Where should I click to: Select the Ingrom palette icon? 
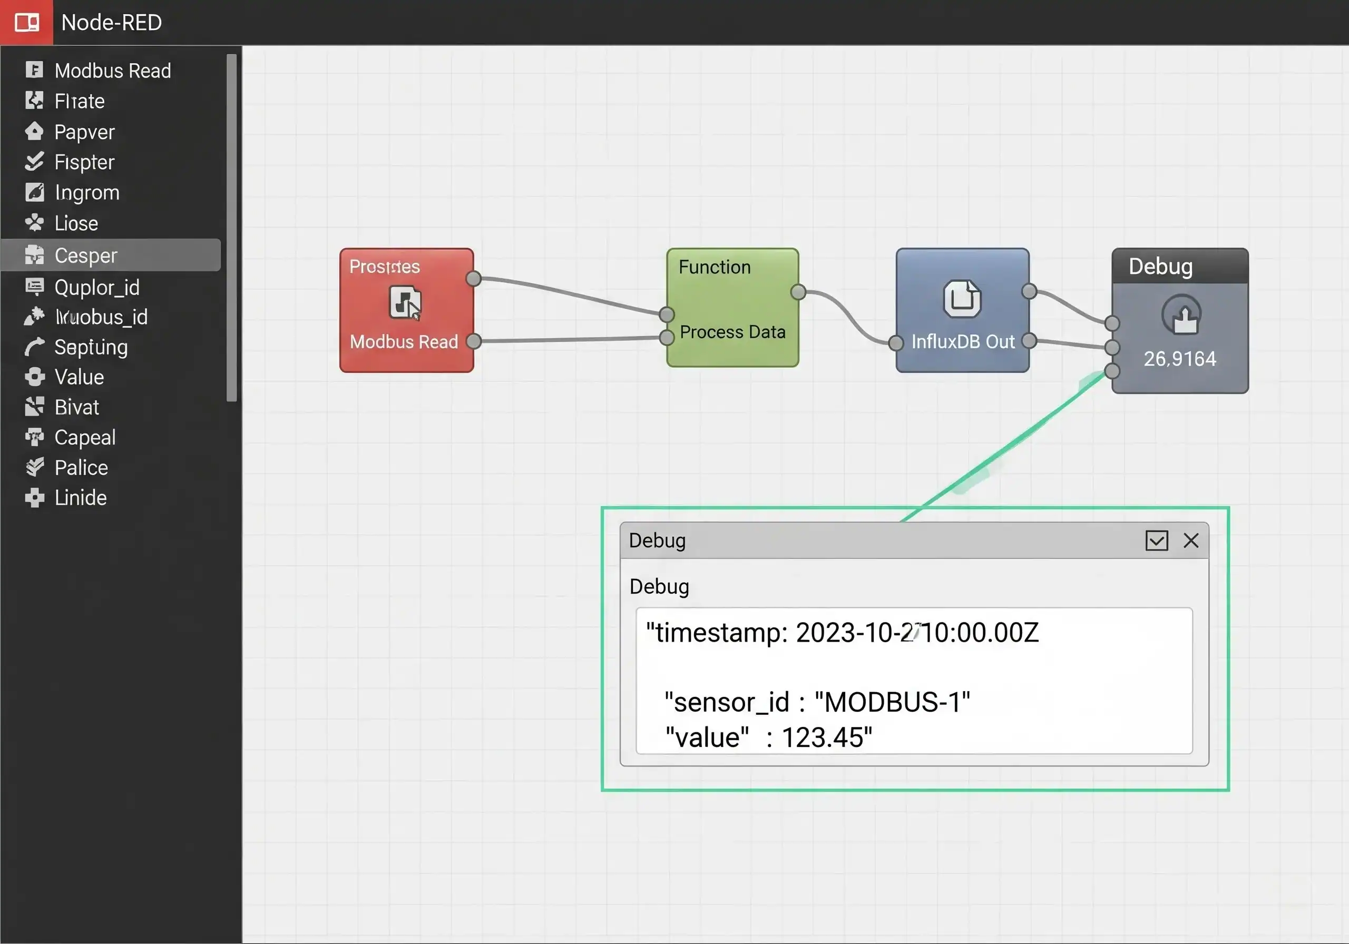click(34, 192)
